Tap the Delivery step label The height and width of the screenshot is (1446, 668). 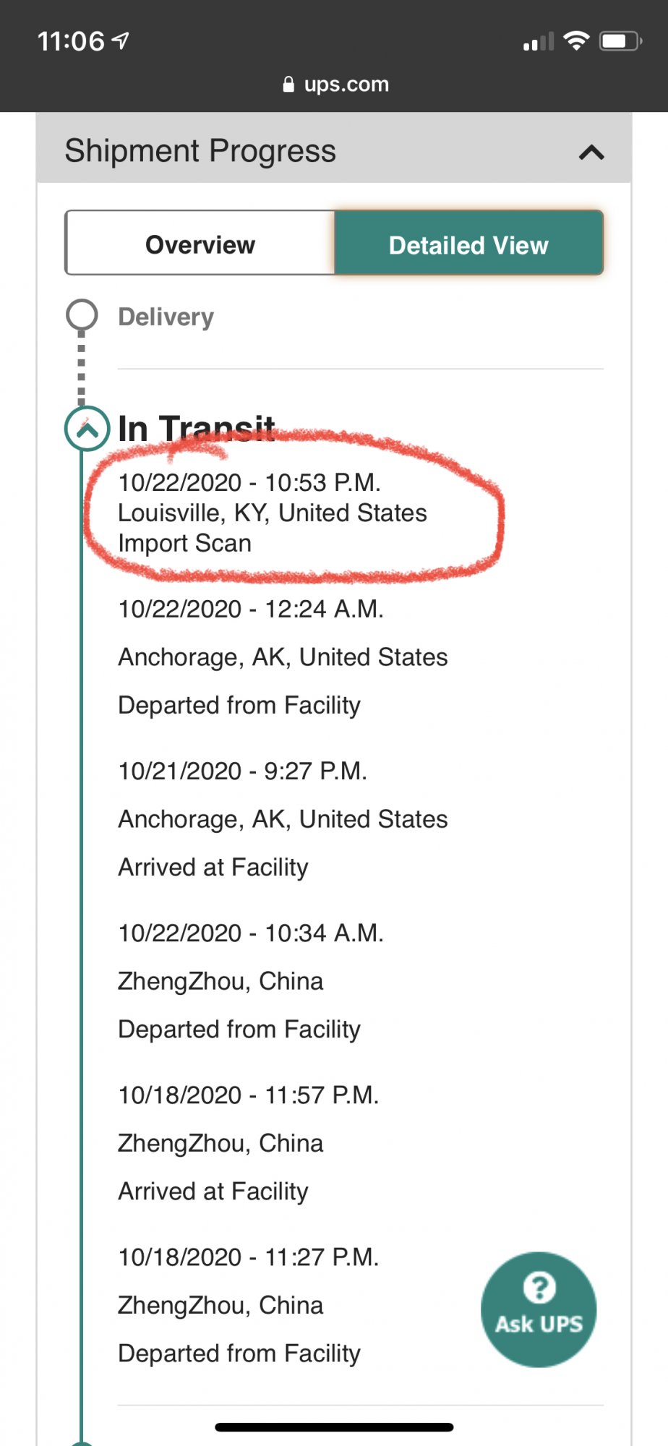(166, 317)
